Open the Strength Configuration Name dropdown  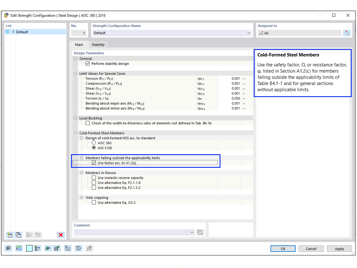(x=249, y=33)
